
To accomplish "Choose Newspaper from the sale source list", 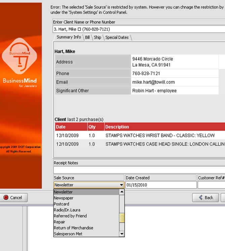I will point(63,198).
